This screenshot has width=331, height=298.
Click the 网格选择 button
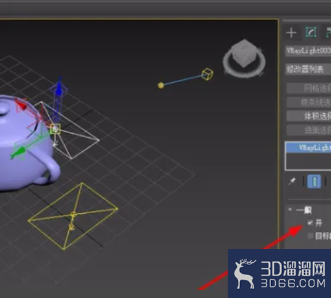(309, 88)
